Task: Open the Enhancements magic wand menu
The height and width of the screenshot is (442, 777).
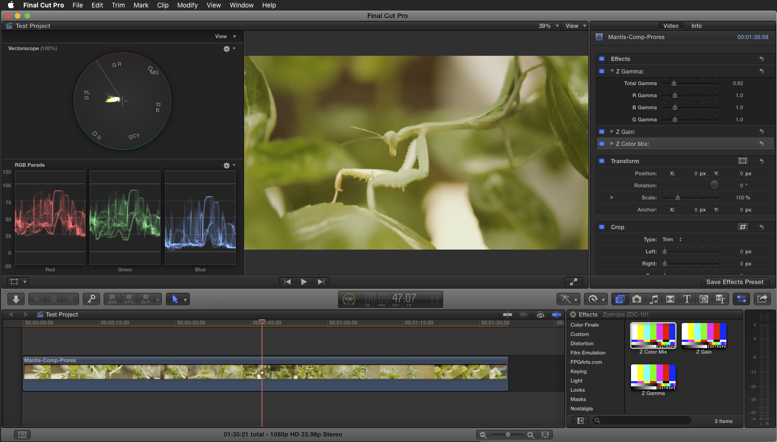Action: [568, 299]
